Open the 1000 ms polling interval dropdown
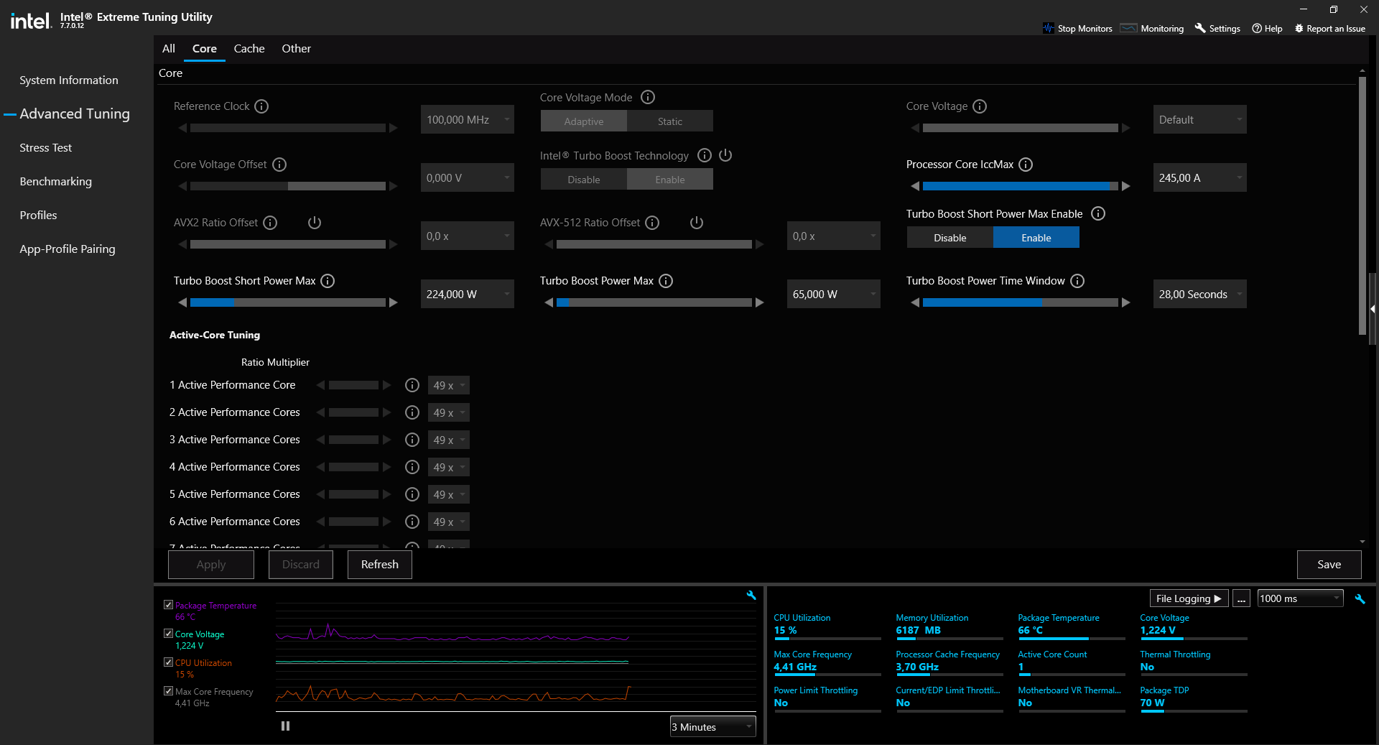This screenshot has width=1379, height=745. pos(1301,598)
